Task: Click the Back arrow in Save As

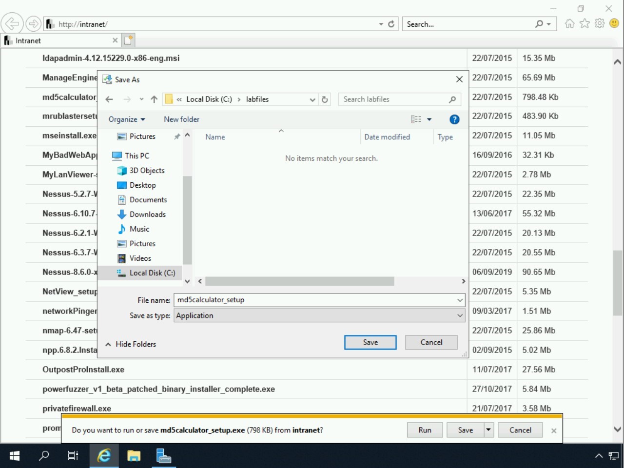Action: [109, 99]
